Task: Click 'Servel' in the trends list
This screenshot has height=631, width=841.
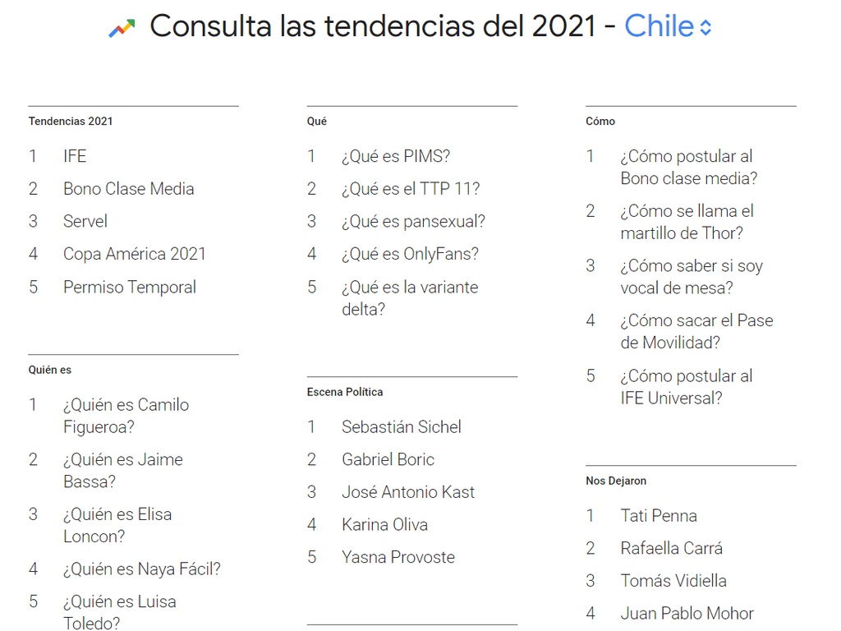Action: click(x=85, y=221)
